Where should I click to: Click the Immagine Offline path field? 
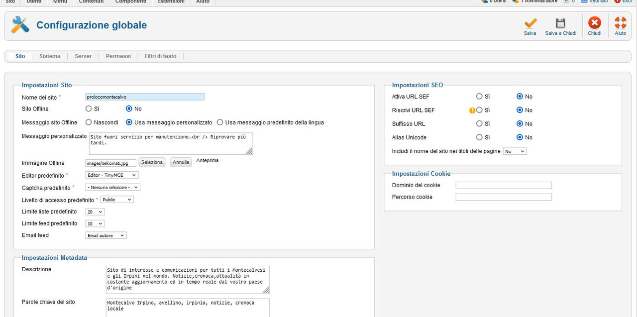111,163
